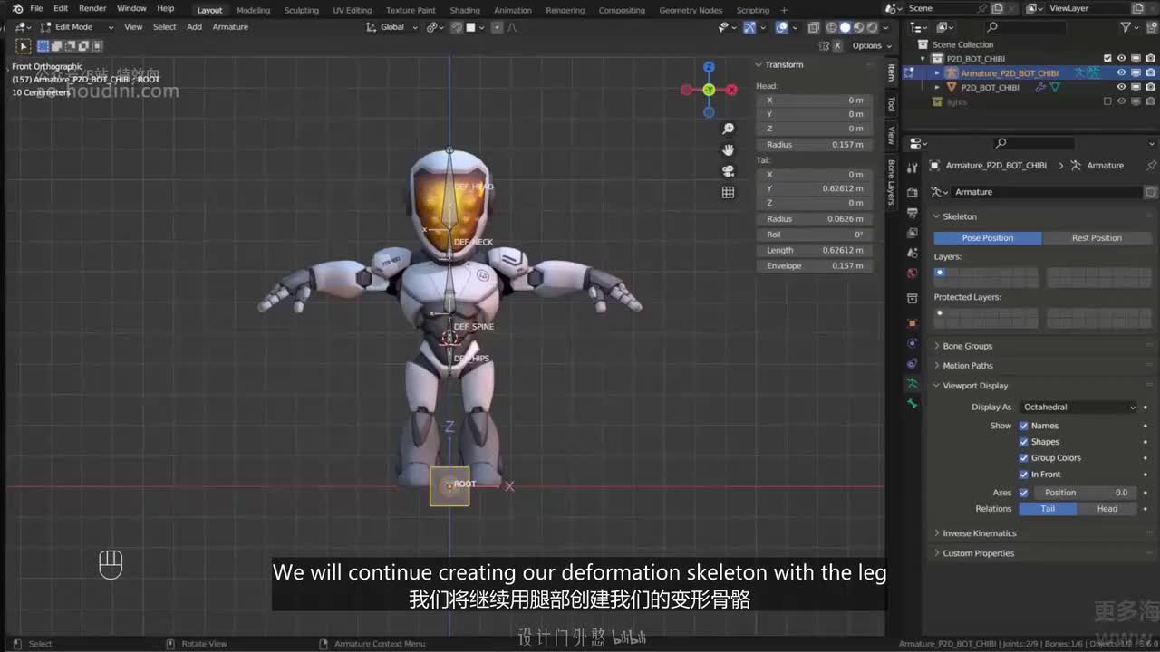1160x652 pixels.
Task: Switch perspective/orthographic grid icon
Action: pyautogui.click(x=728, y=192)
